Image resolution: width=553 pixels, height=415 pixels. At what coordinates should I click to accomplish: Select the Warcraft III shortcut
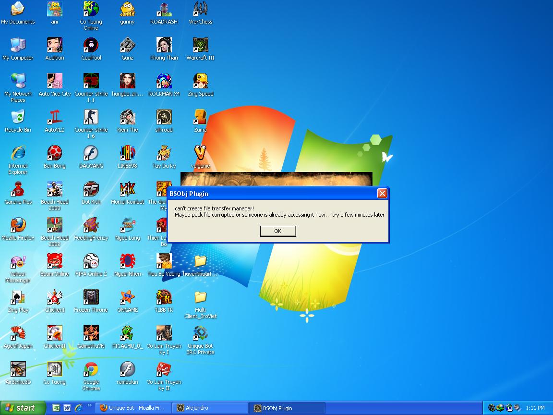(x=200, y=49)
